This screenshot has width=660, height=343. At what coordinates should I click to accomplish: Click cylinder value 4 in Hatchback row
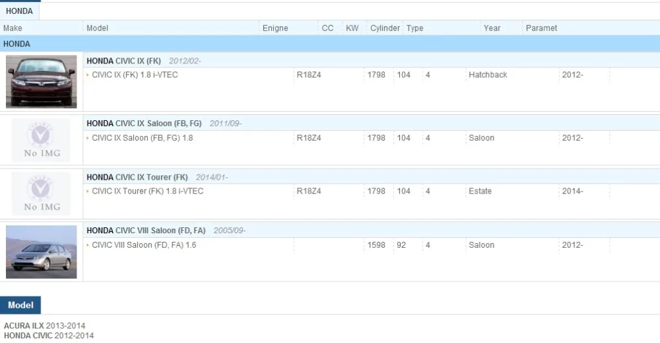click(428, 75)
